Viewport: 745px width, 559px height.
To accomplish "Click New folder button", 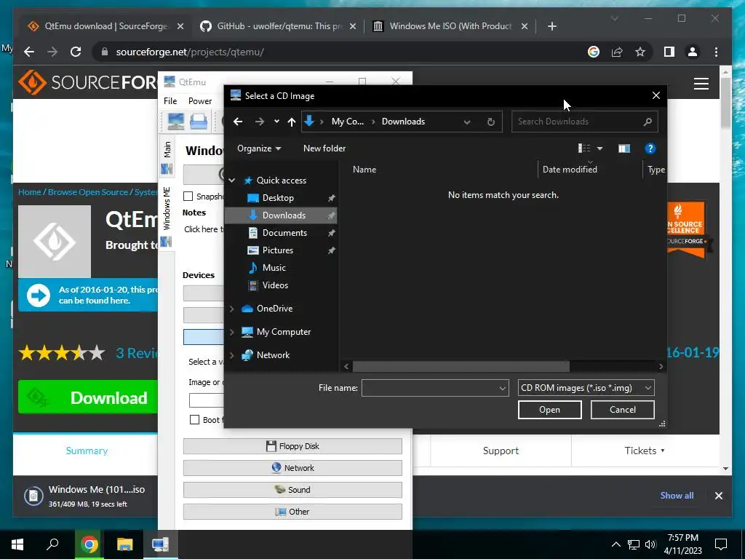I will click(324, 148).
